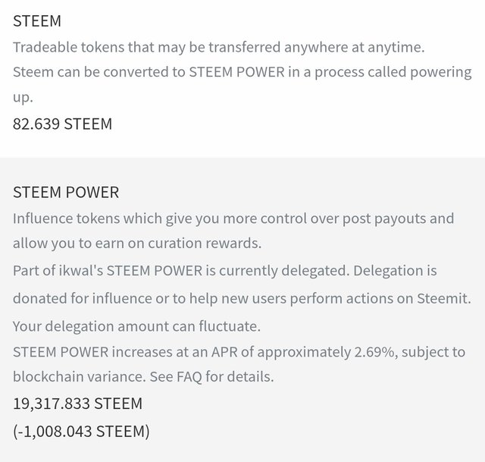The height and width of the screenshot is (462, 485).
Task: Click 'powering' at end of conversion sentence
Action: click(441, 73)
